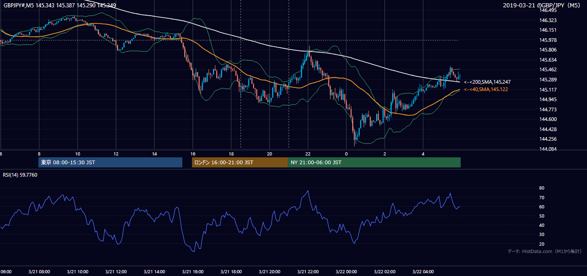Click the RSI(14) 59.7760 indicator label
Viewport: 587px width, 276px height.
coord(20,175)
